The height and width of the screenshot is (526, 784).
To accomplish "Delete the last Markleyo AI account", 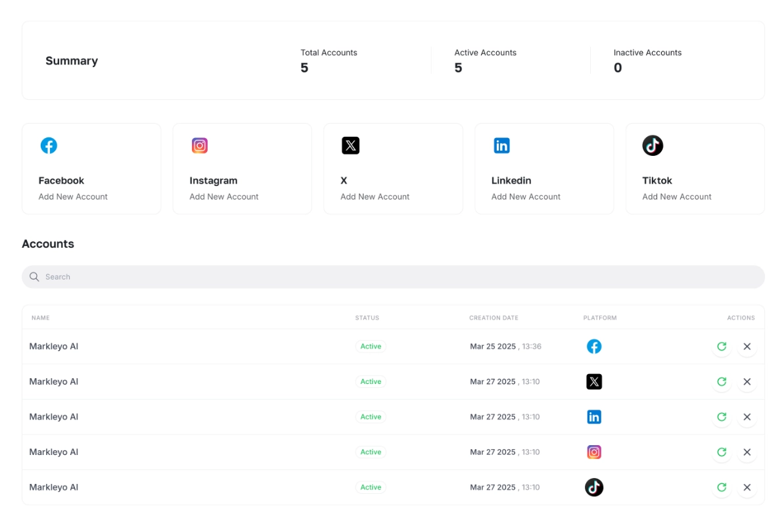I will tap(747, 487).
